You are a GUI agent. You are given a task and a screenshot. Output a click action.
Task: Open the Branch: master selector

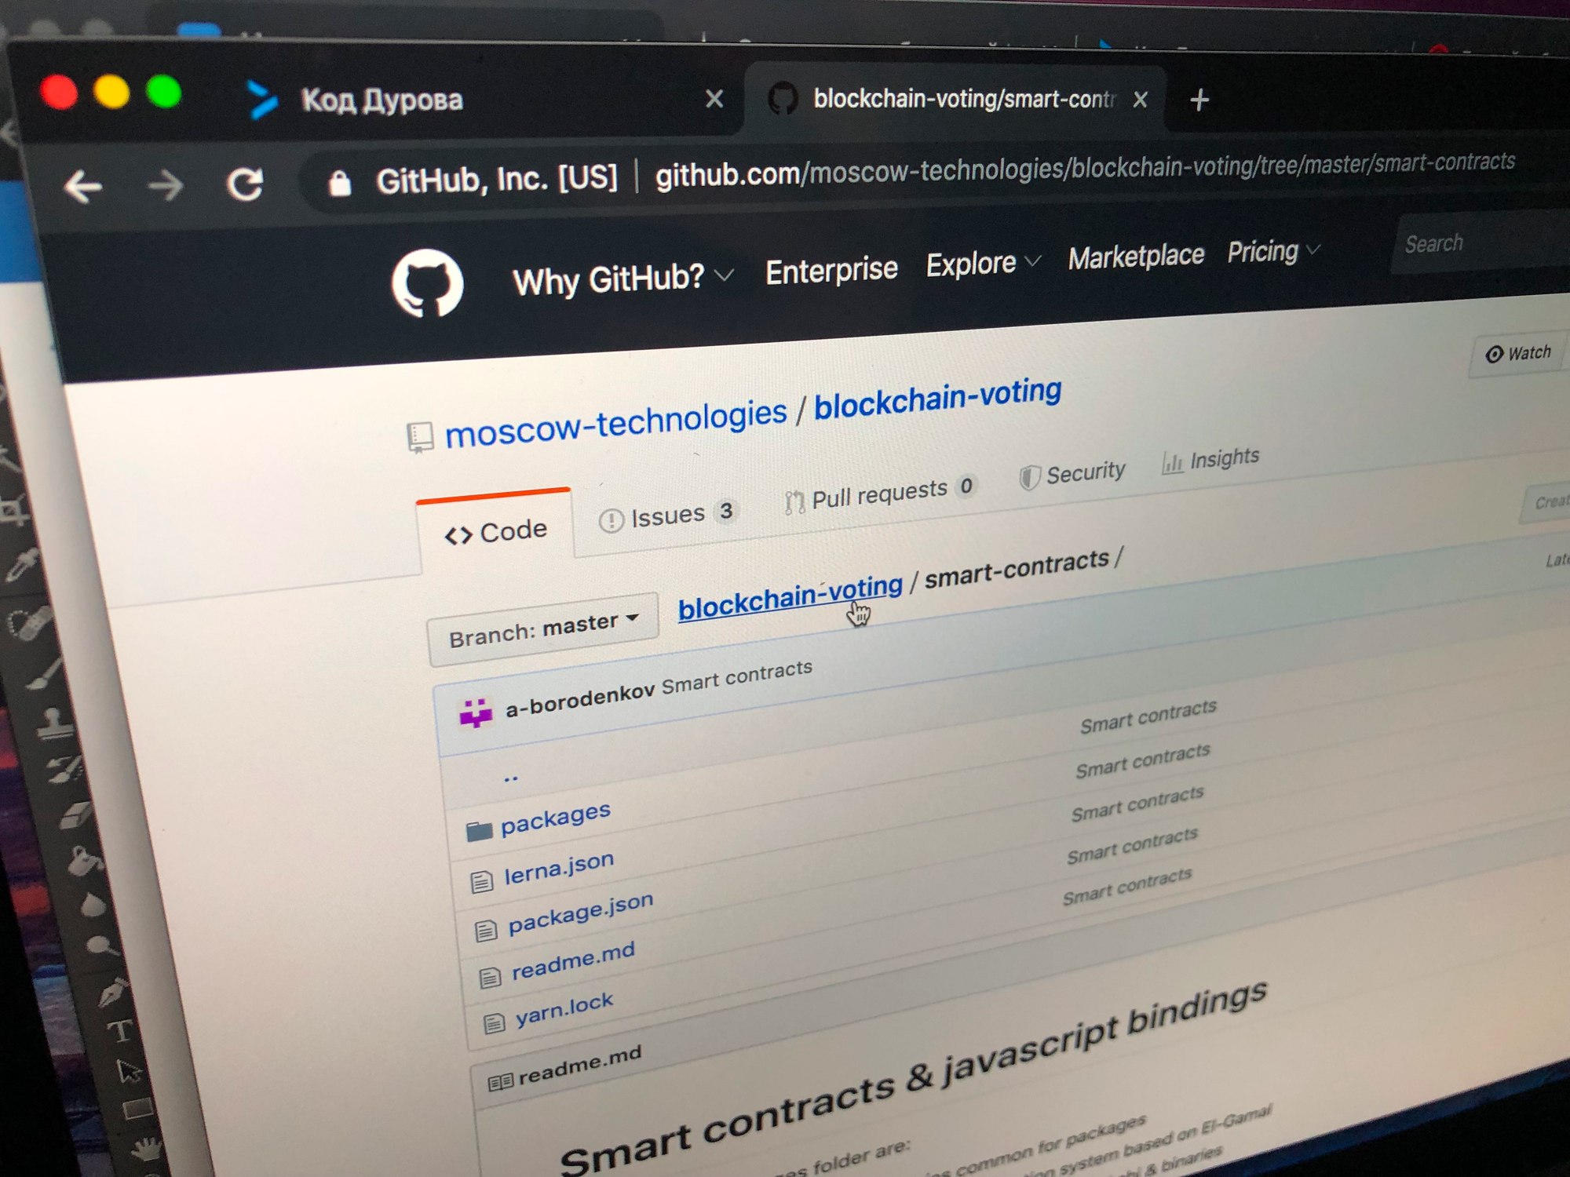click(x=542, y=629)
